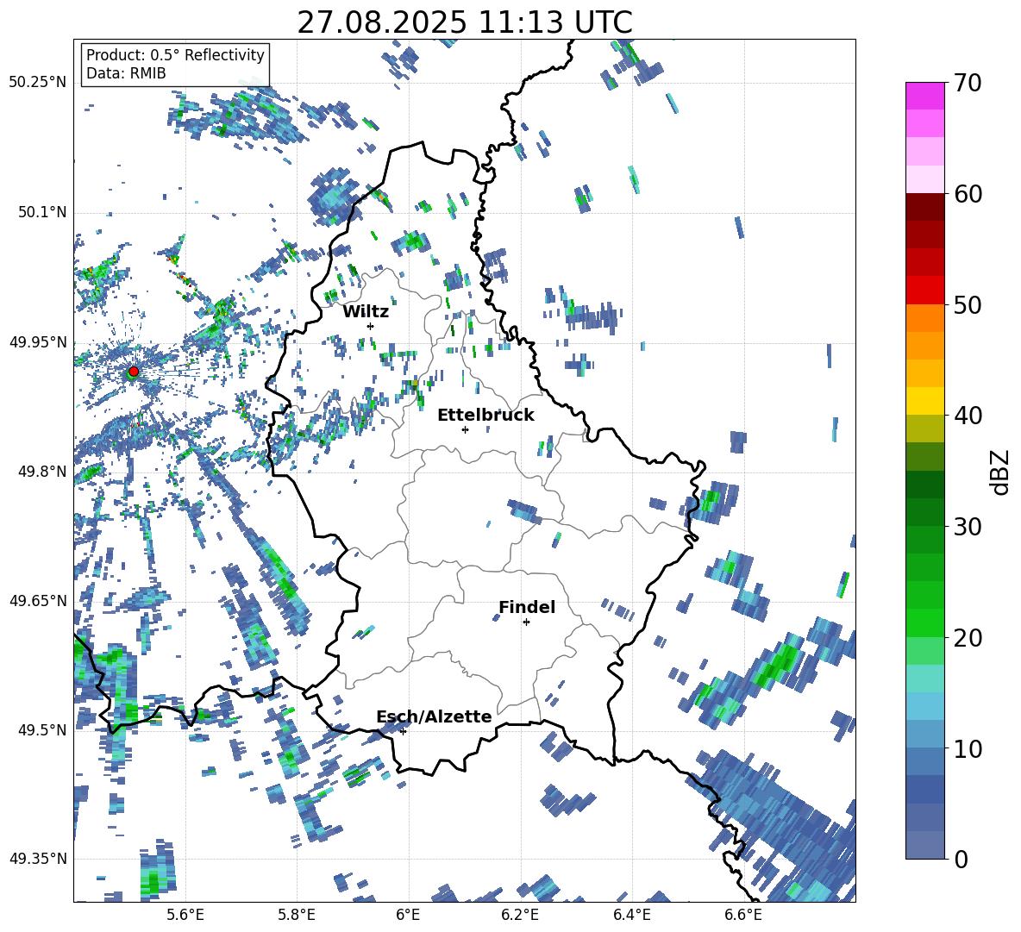Click the Wiltz city label

click(366, 312)
